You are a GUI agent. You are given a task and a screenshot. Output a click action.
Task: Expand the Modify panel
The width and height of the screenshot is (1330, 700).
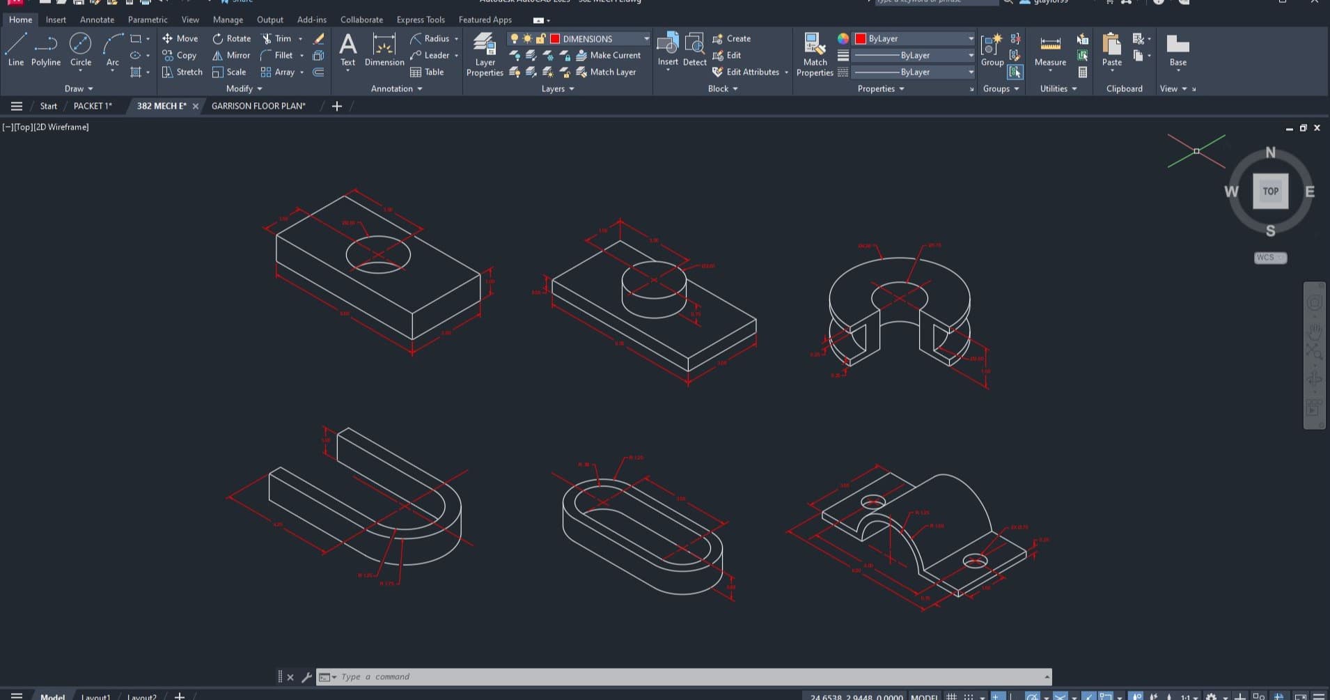click(x=244, y=88)
